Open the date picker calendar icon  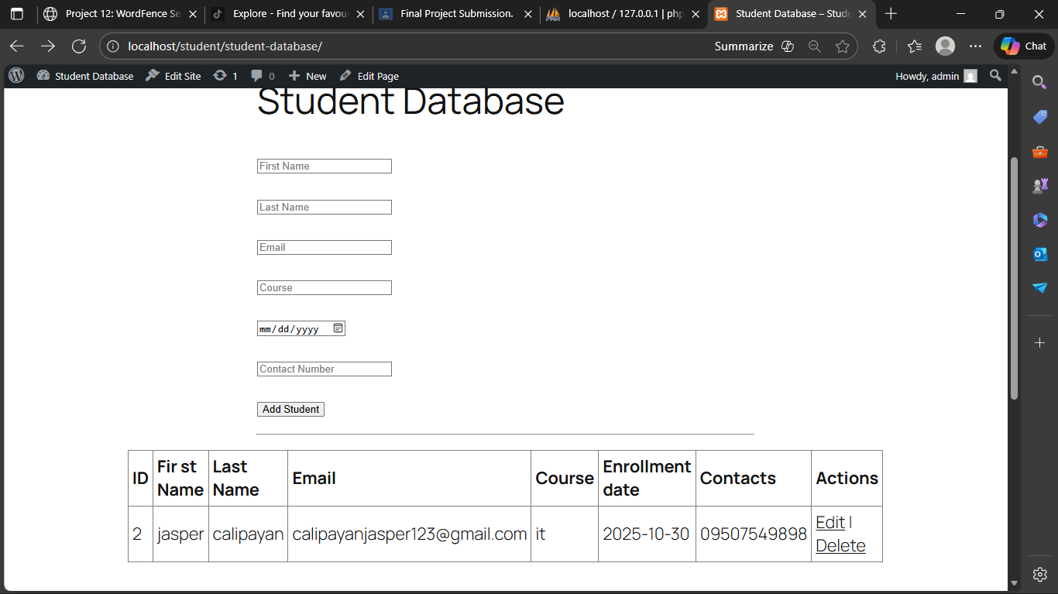point(338,328)
